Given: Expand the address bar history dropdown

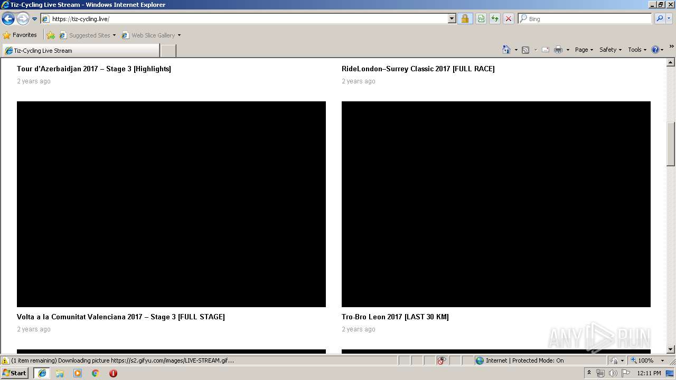Looking at the screenshot, I should tap(452, 19).
